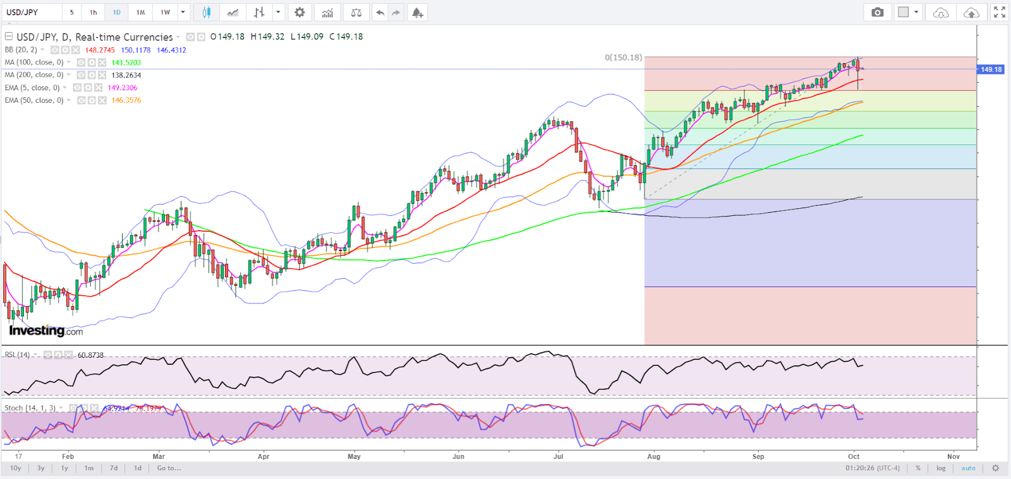The height and width of the screenshot is (479, 1011).
Task: Click the 149.18 price label on axis
Action: [x=991, y=69]
